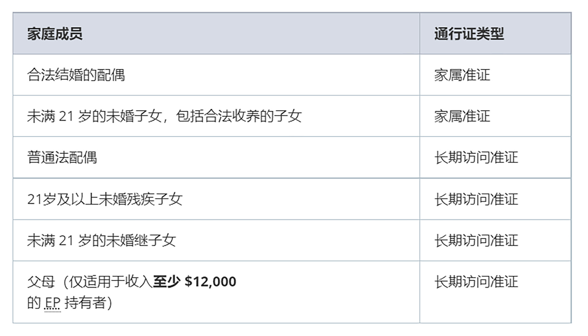
Task: Click 持有者 text in the last row
Action: point(85,303)
